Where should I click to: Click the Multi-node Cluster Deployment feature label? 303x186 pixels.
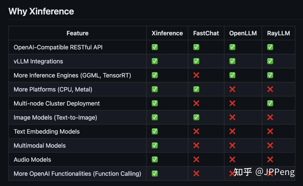pyautogui.click(x=57, y=103)
